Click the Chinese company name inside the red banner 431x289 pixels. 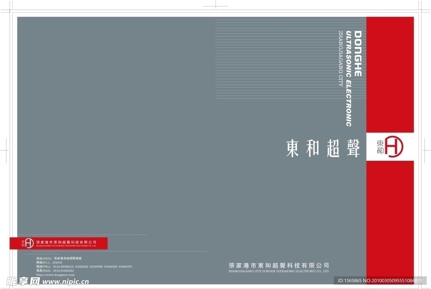click(x=66, y=242)
